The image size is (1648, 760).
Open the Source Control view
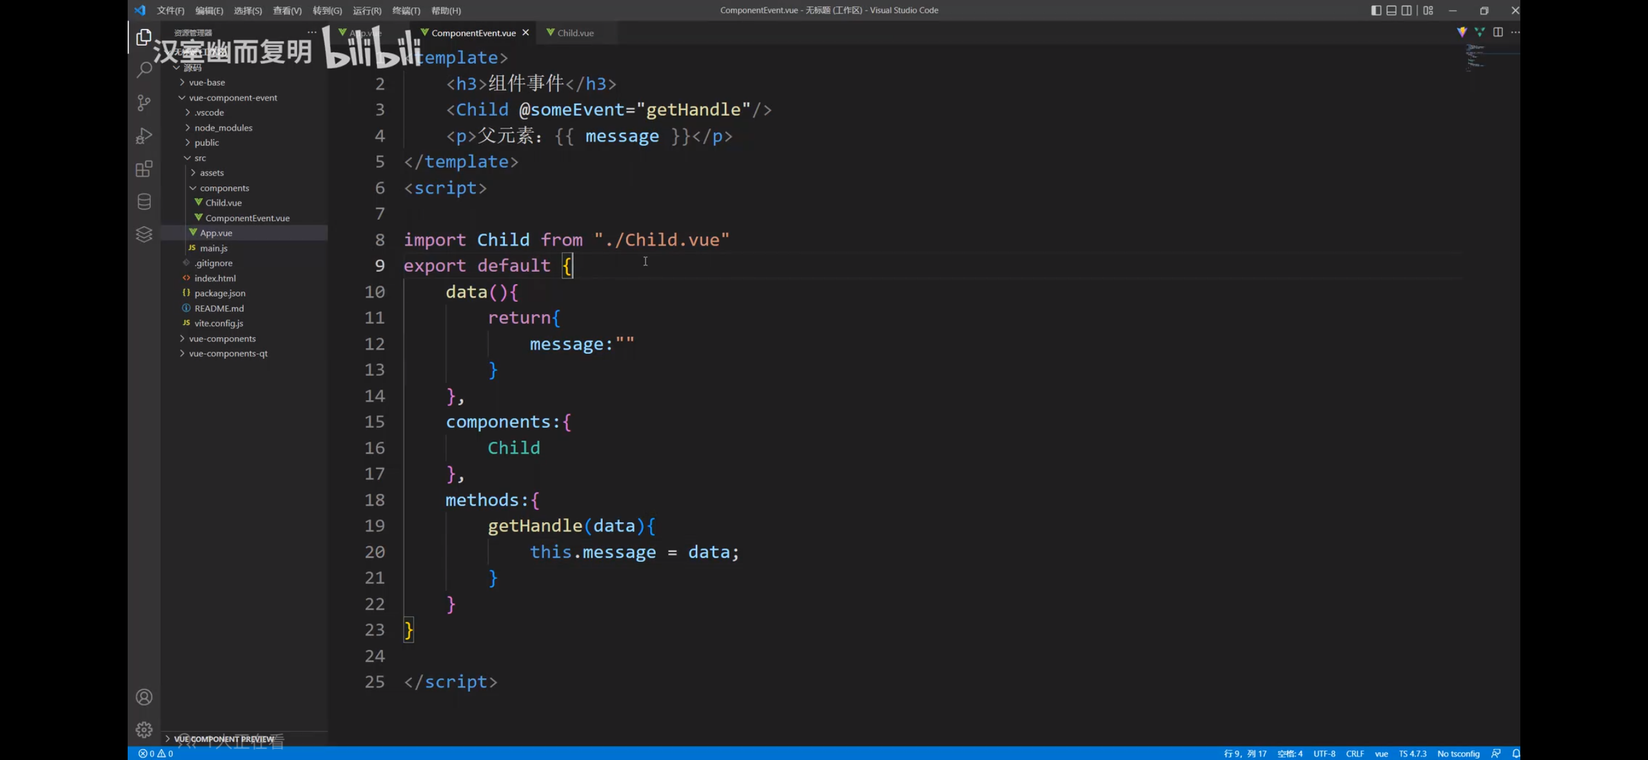(x=144, y=102)
